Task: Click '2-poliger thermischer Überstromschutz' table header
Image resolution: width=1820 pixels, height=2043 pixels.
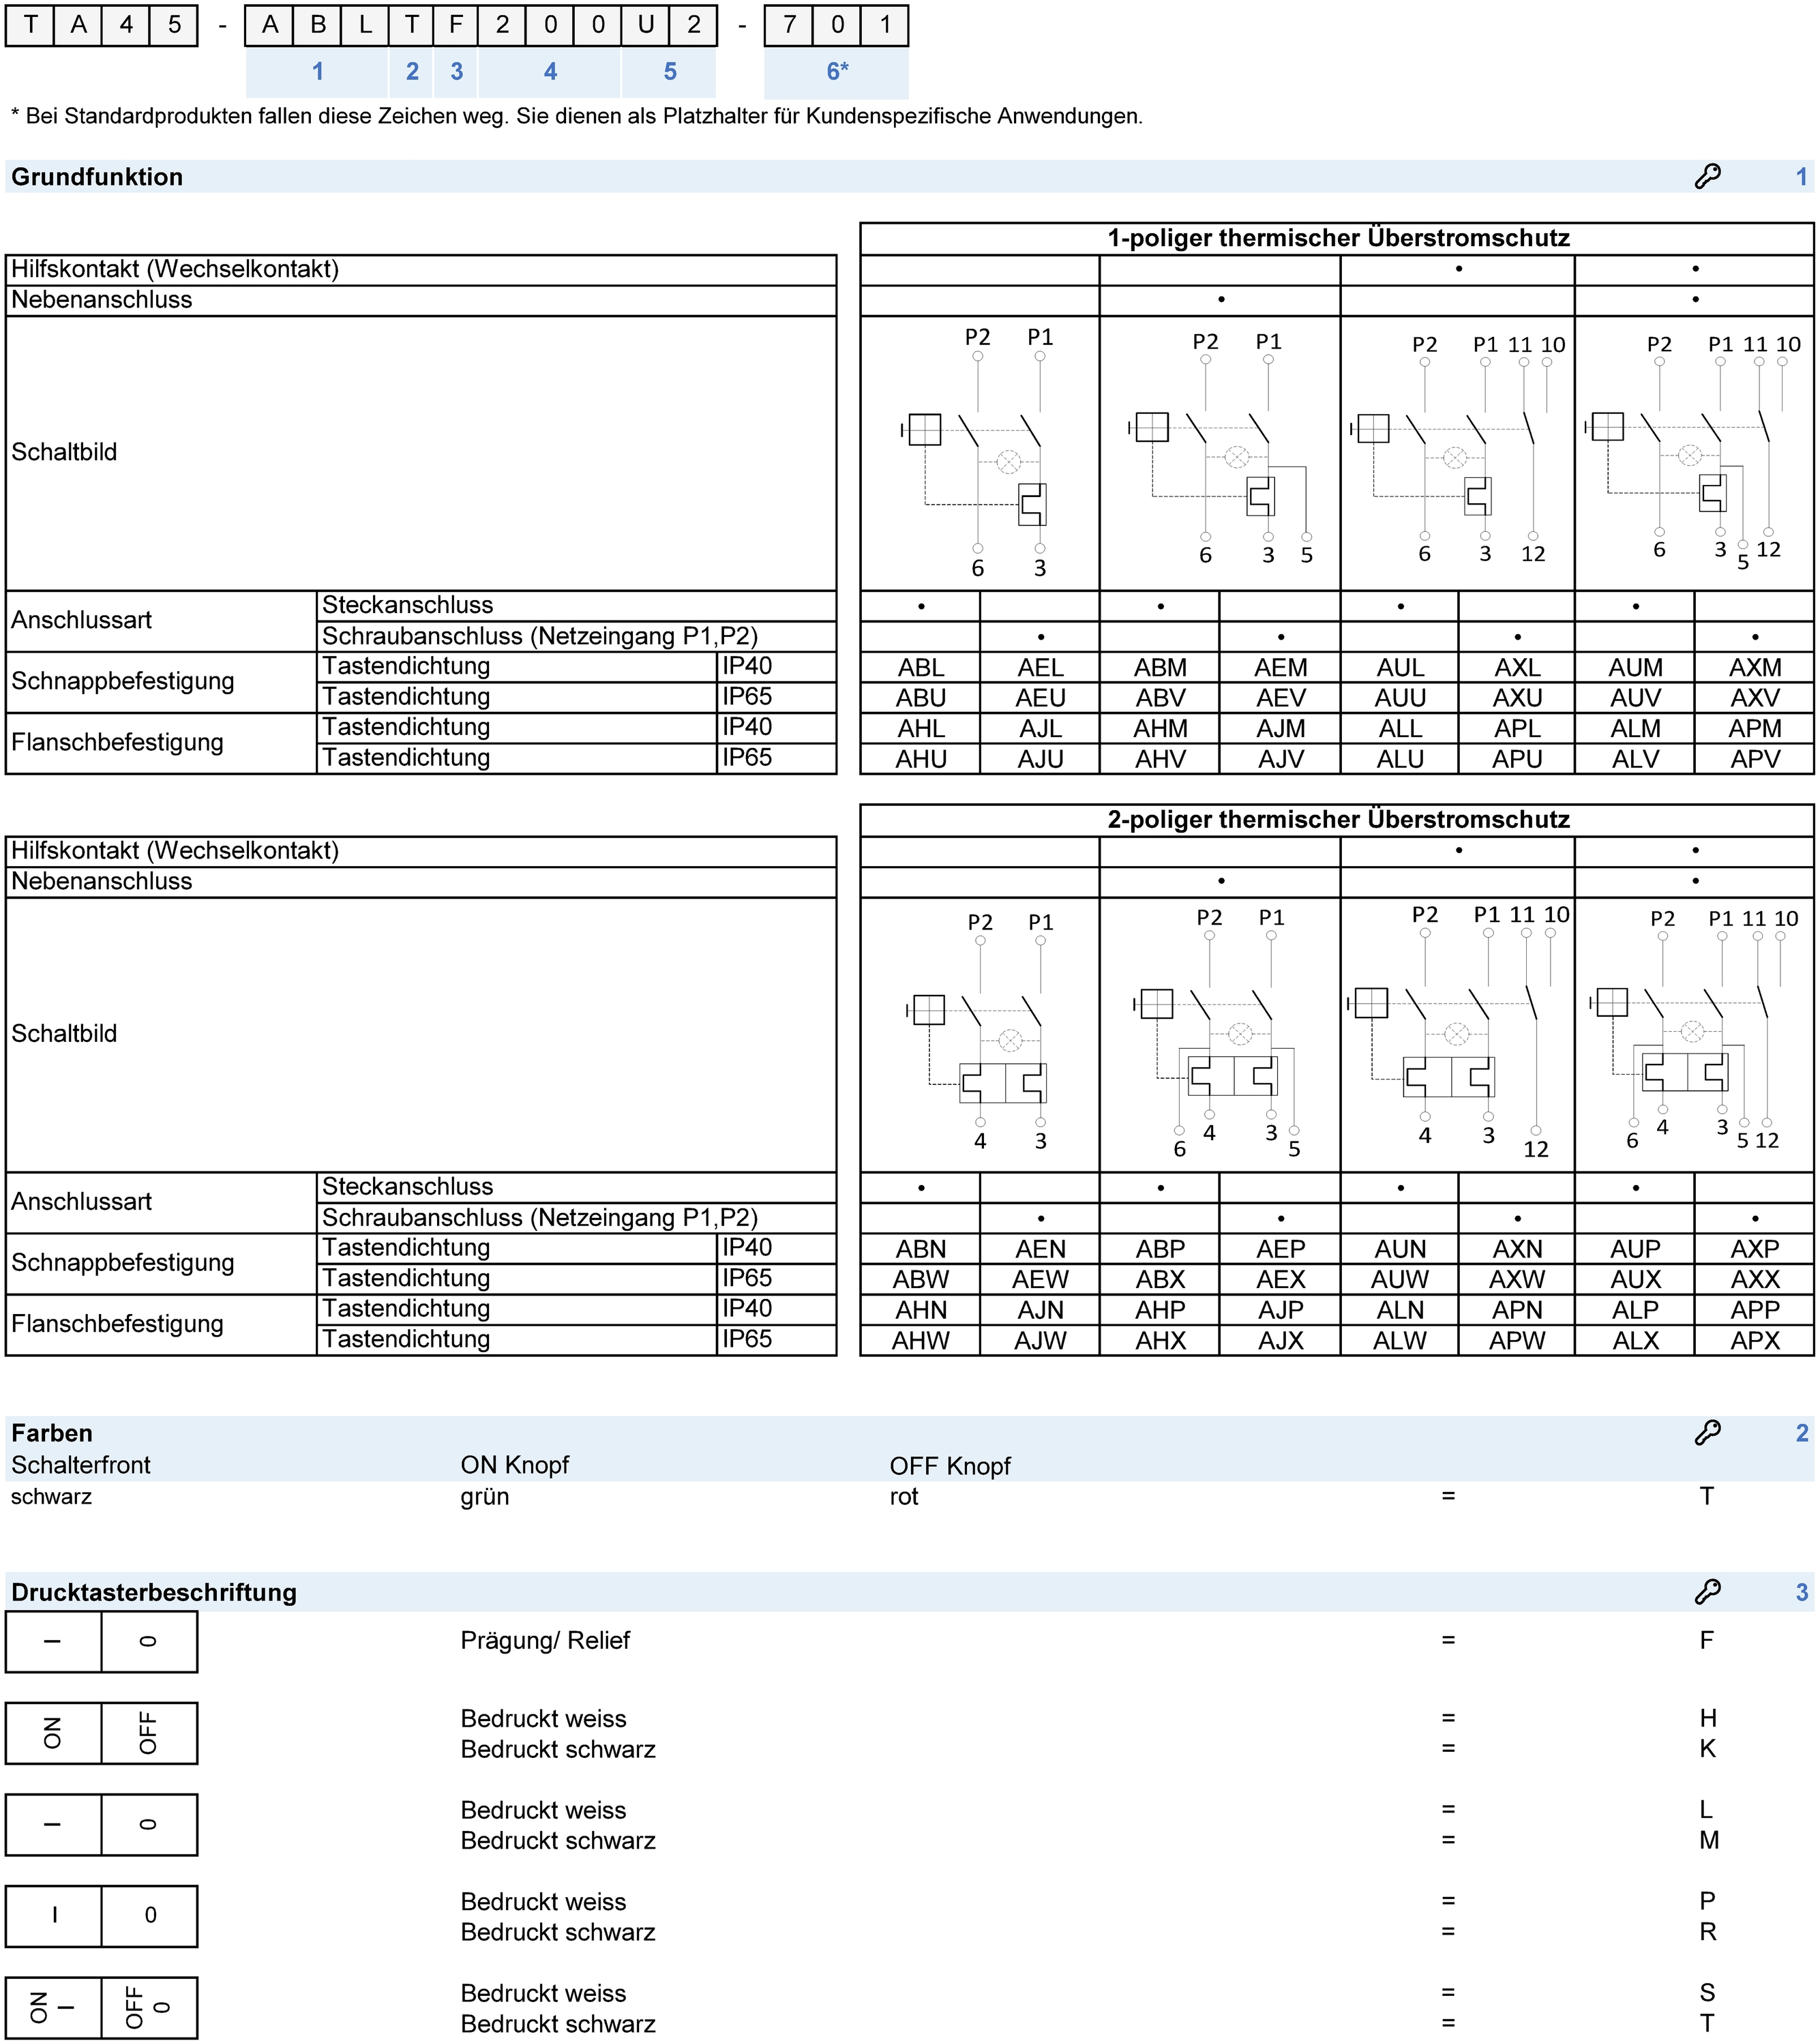Action: [1338, 820]
